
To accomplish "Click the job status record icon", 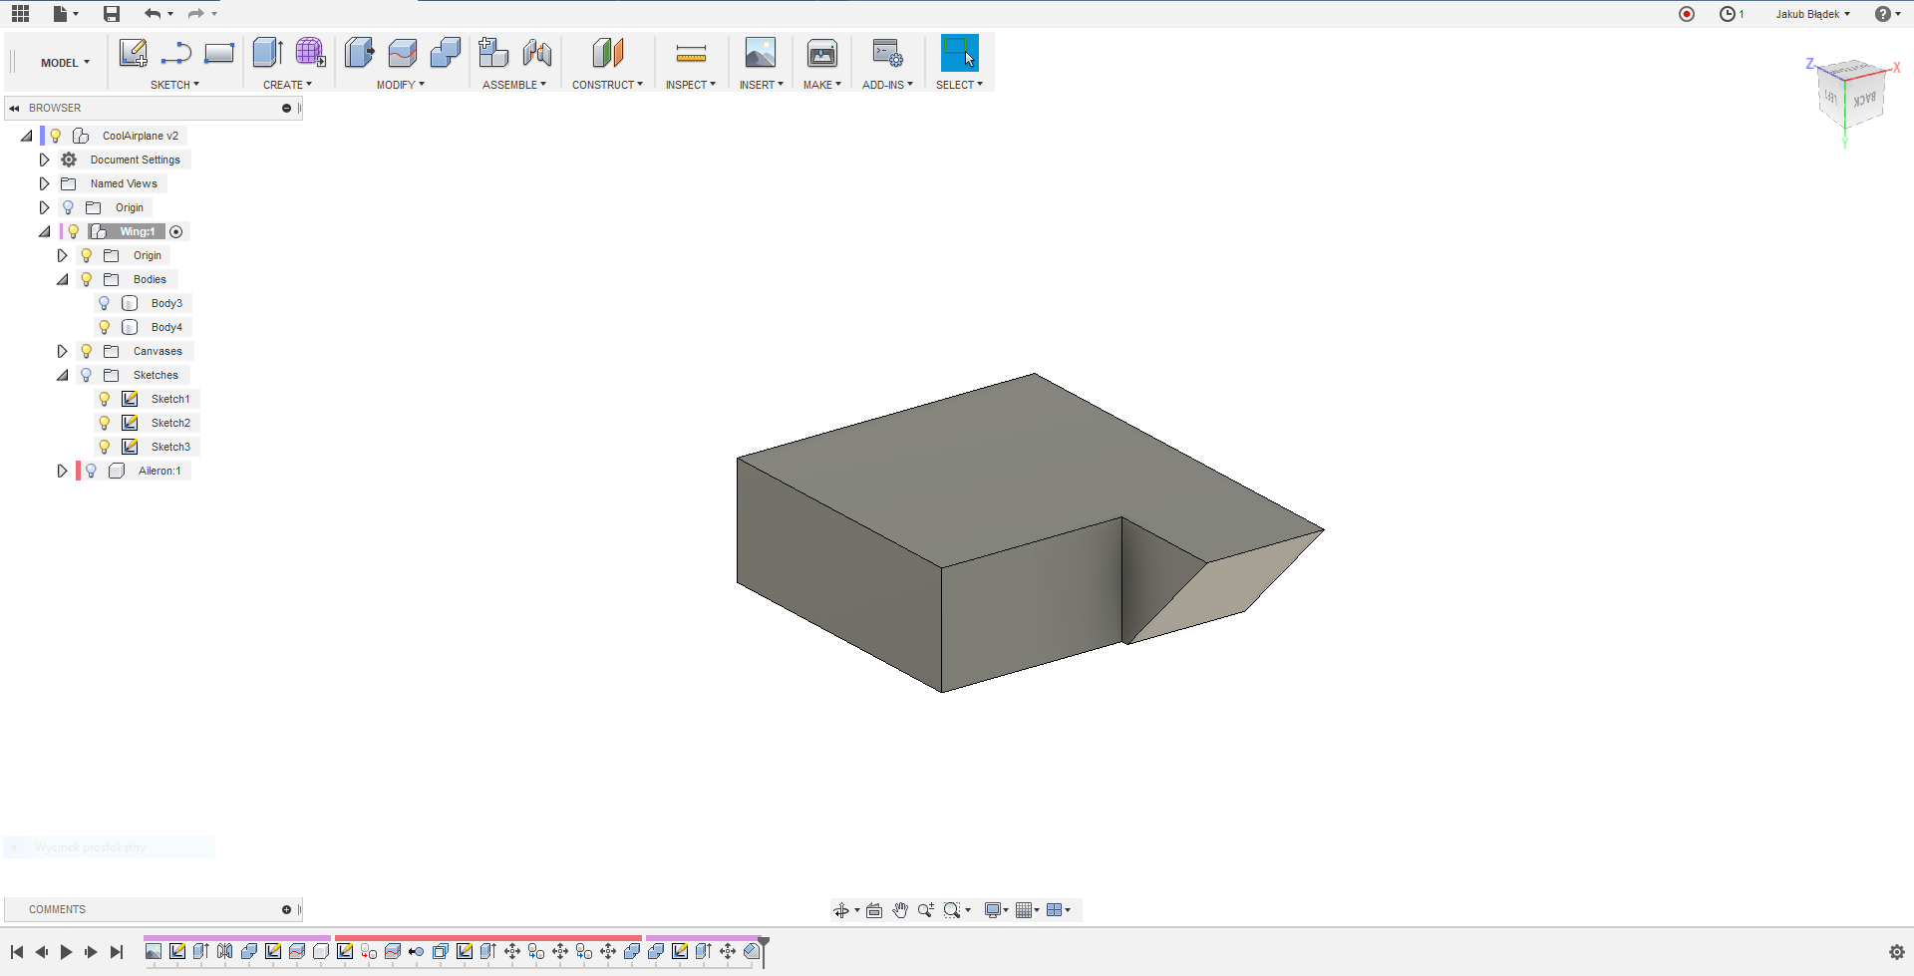I will coord(1687,14).
